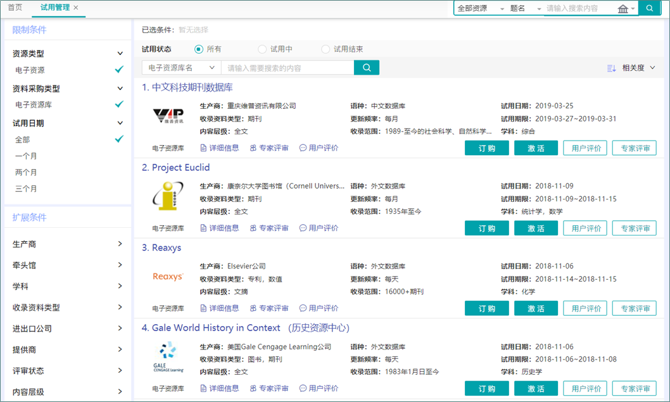Select the 两个月 trial date option
This screenshot has width=670, height=402.
click(x=26, y=172)
